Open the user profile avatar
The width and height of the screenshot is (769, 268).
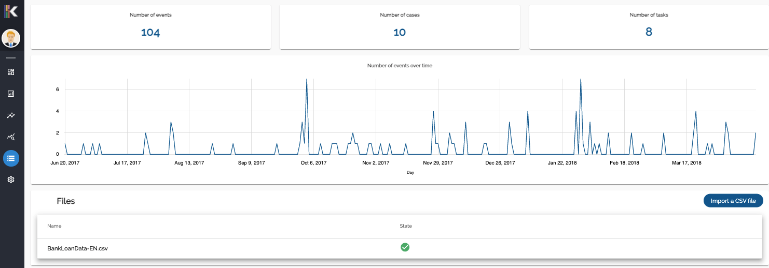coord(11,38)
